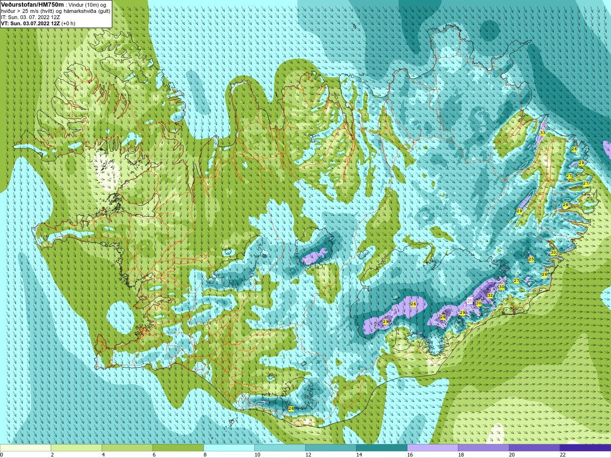Click the 'hviður > 25 m/s (hvítt)' legend text
The image size is (611, 458).
click(28, 11)
